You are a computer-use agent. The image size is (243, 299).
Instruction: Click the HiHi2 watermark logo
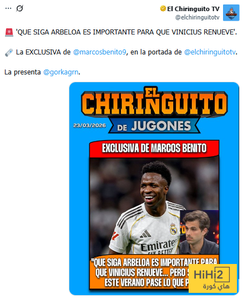[x=212, y=278]
